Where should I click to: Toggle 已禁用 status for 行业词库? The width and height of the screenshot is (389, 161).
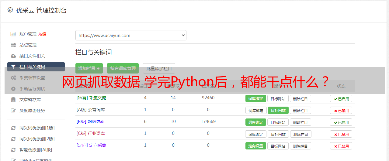(341, 134)
